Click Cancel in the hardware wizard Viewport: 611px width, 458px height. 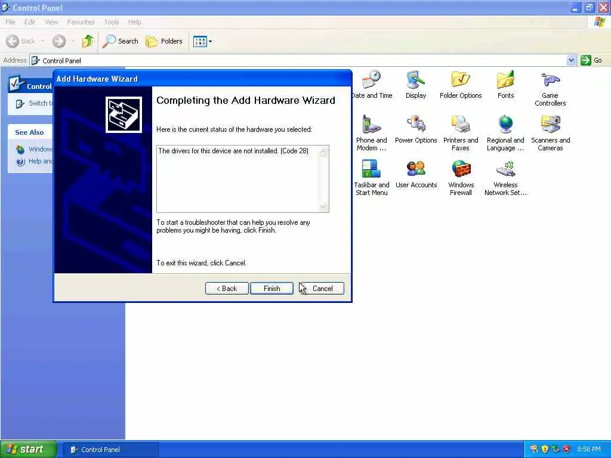pos(322,288)
